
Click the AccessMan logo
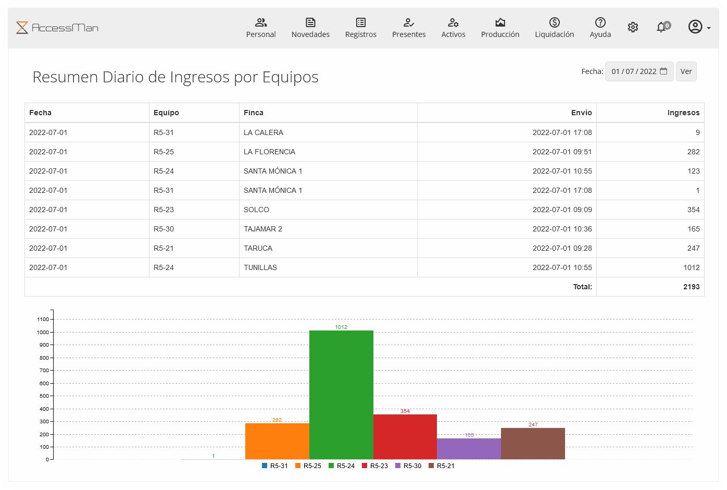(x=57, y=28)
